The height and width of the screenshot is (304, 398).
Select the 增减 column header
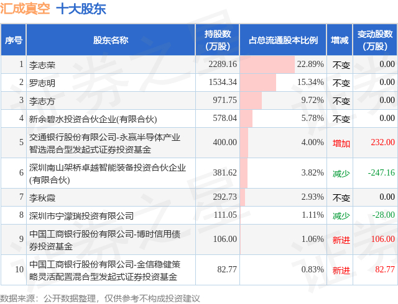340,40
